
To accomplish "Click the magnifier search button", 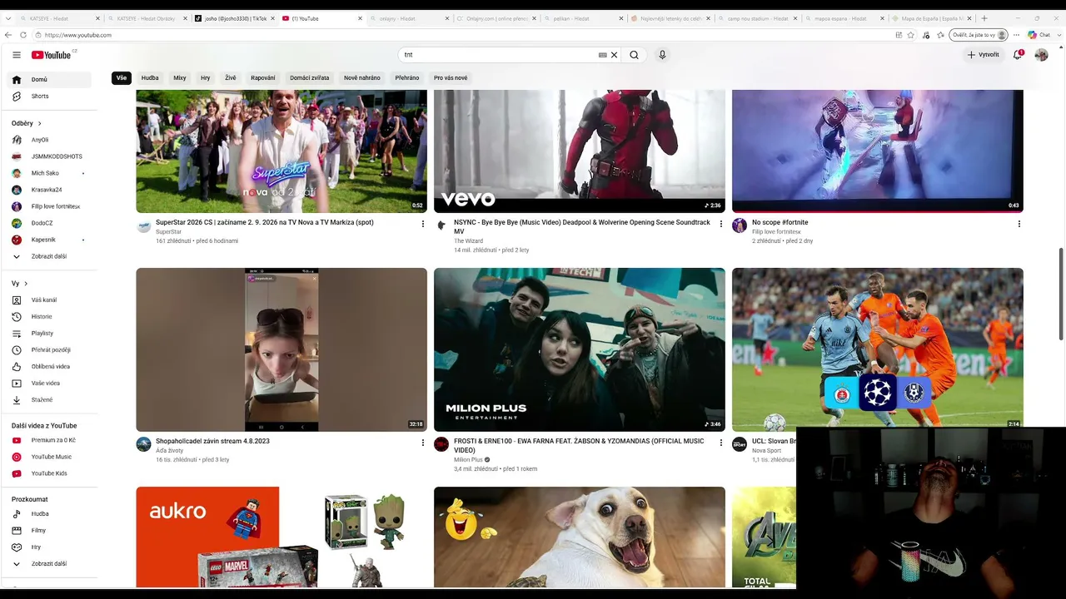I will (x=634, y=55).
